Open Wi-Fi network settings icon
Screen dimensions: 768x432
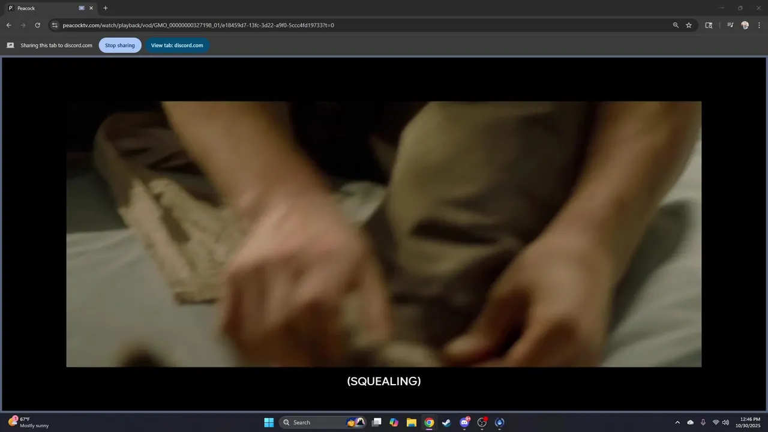[716, 422]
